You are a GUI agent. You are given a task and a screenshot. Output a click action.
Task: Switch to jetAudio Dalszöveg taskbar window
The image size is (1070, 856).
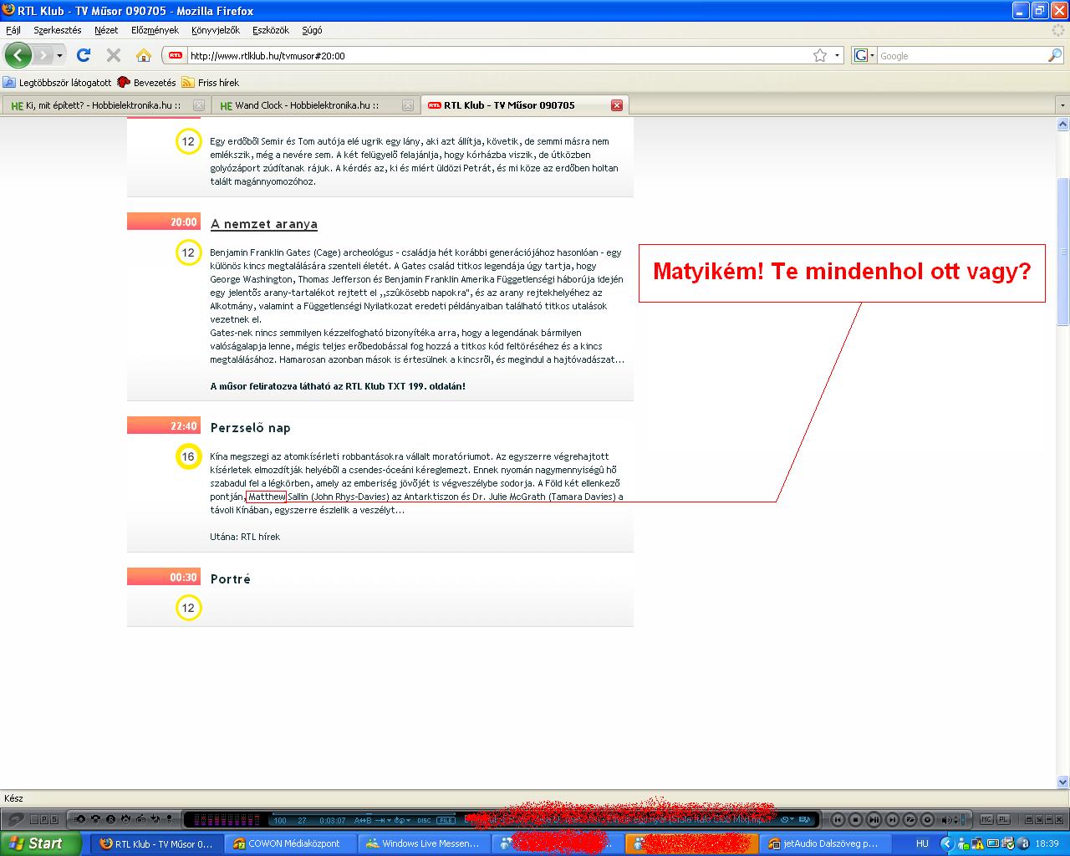pos(826,843)
